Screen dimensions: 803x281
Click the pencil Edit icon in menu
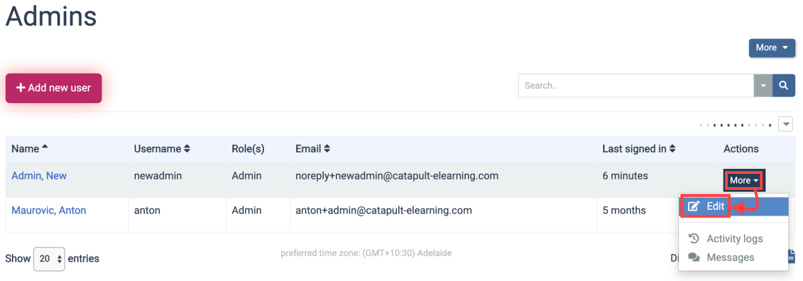click(x=694, y=207)
